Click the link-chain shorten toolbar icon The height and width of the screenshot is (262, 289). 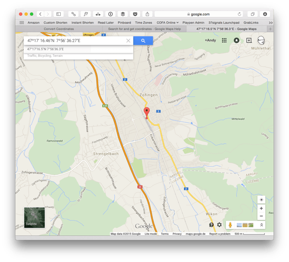point(73,14)
